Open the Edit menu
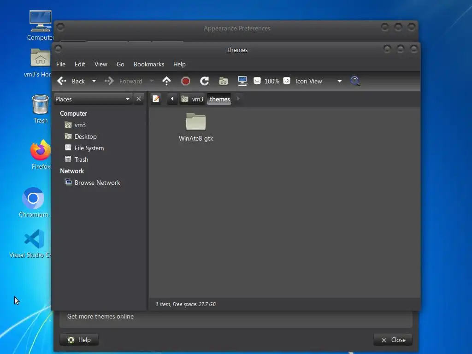The image size is (472, 354). pos(80,64)
